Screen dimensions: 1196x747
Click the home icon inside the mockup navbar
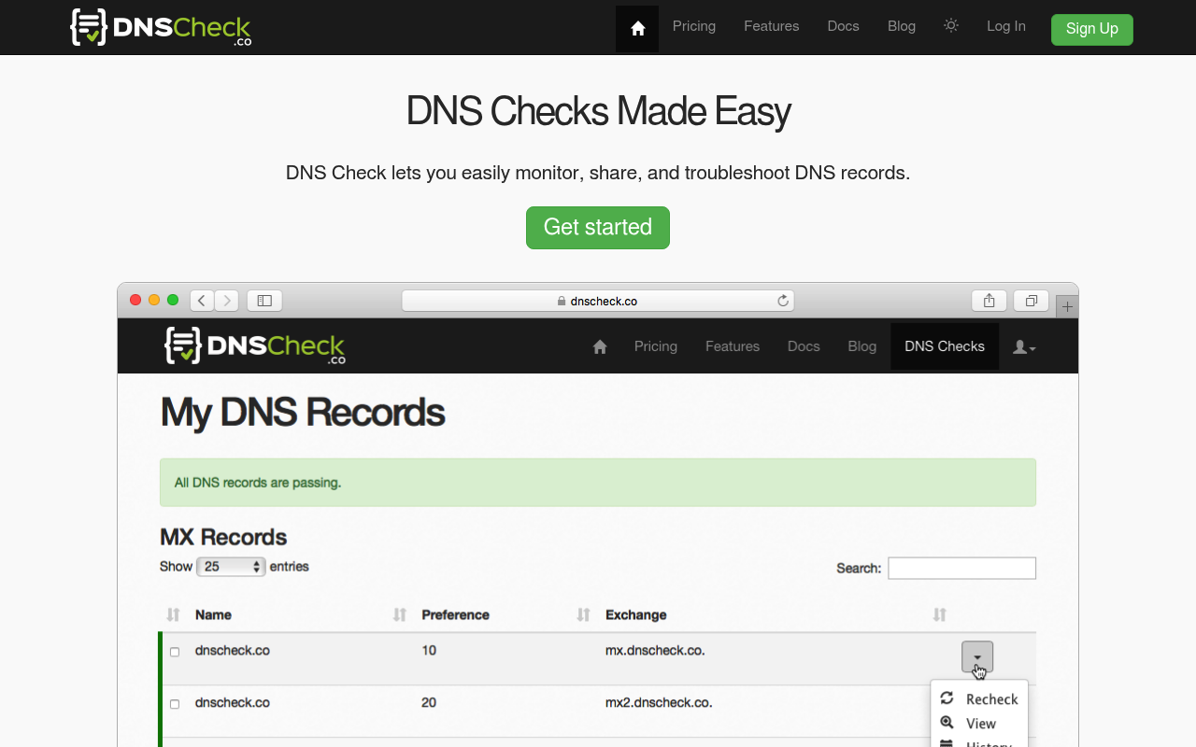tap(600, 346)
